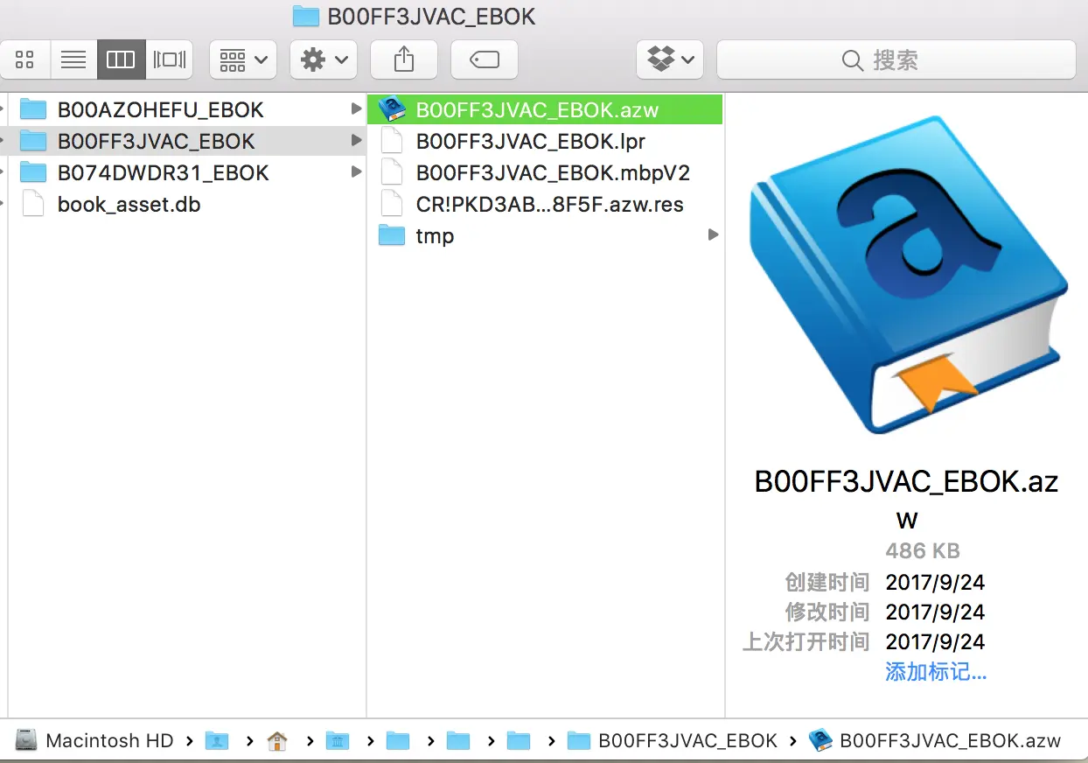
Task: Switch to list view mode
Action: (73, 59)
